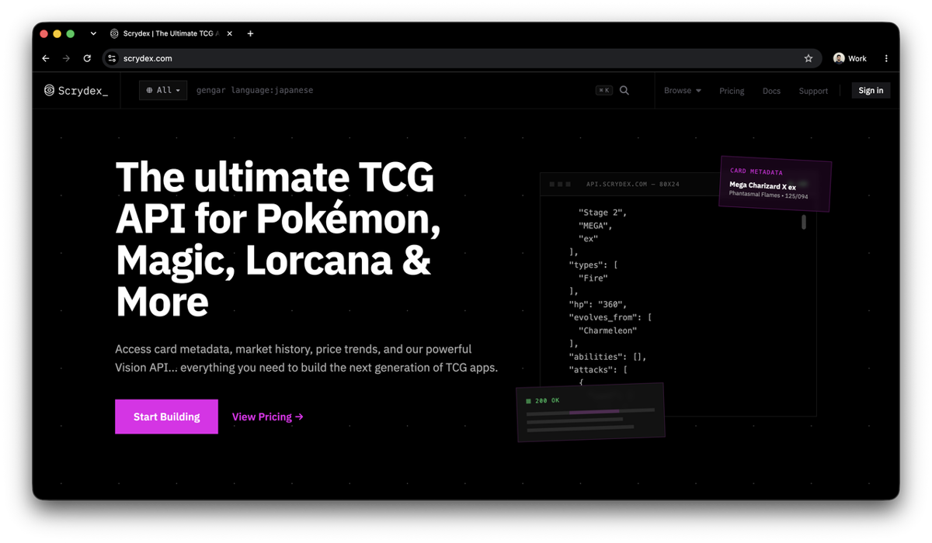Click the green macOS maximize button
Screen dimensions: 932x543
coord(71,33)
